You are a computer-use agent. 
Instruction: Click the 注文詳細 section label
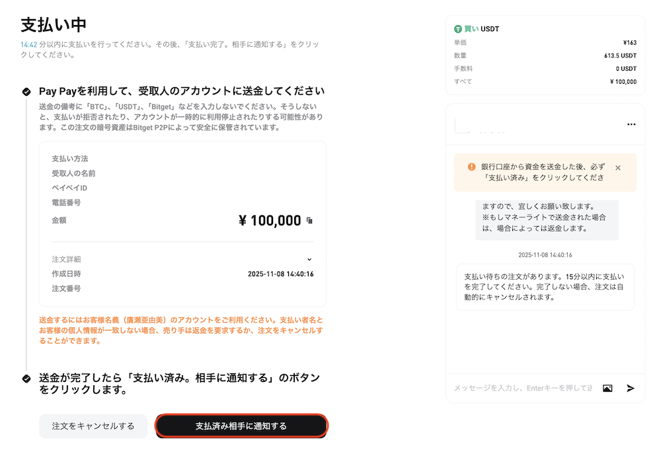click(66, 259)
